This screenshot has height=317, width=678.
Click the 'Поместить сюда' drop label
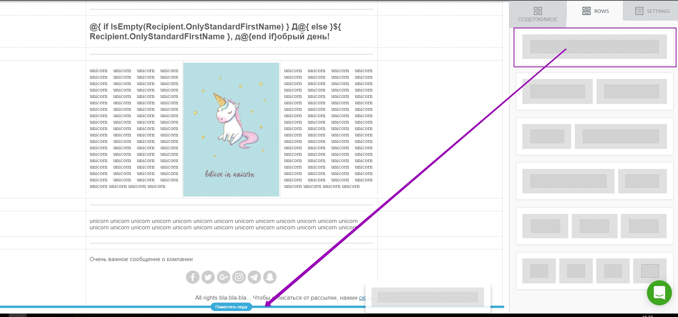pyautogui.click(x=231, y=307)
